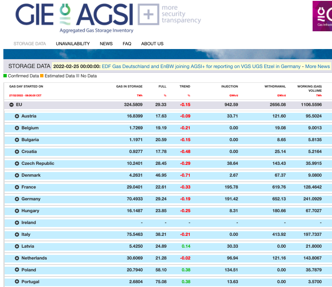
Task: Expand the Netherlands row
Action: pyautogui.click(x=17, y=258)
